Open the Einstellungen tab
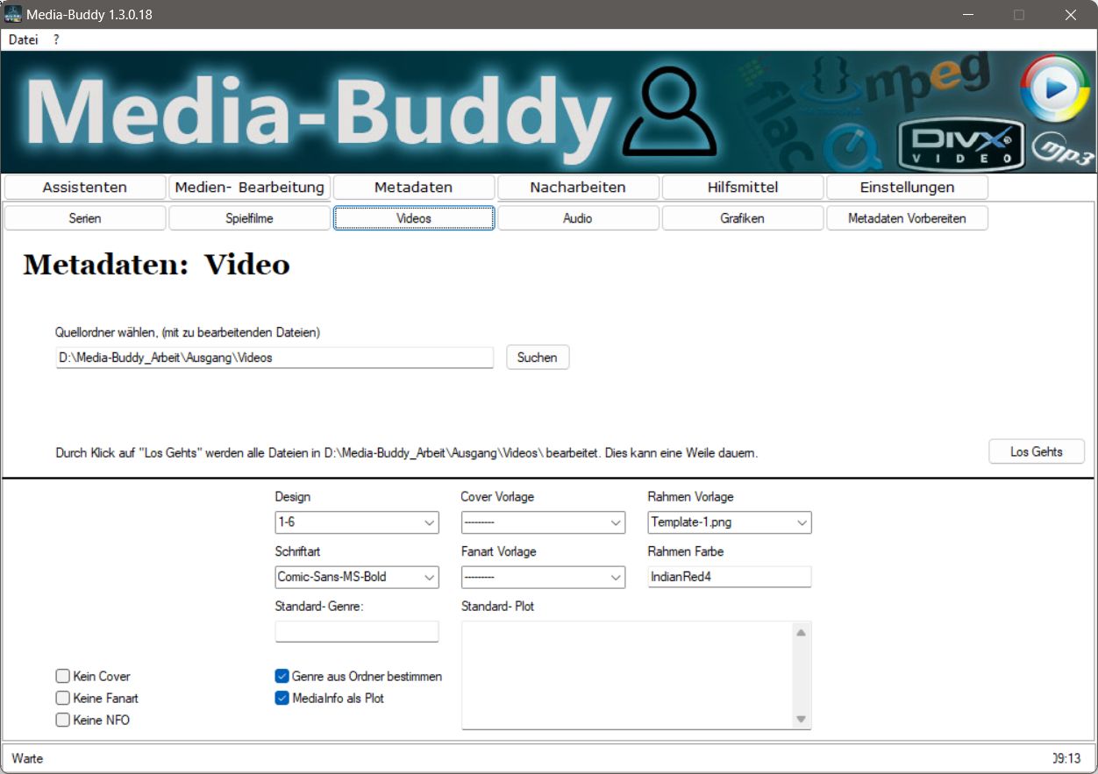This screenshot has height=774, width=1098. click(x=907, y=188)
